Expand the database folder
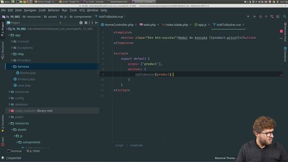The width and height of the screenshot is (288, 162). [9, 104]
